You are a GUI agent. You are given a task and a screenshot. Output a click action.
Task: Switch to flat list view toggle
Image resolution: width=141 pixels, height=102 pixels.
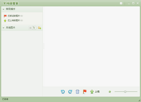30,28
